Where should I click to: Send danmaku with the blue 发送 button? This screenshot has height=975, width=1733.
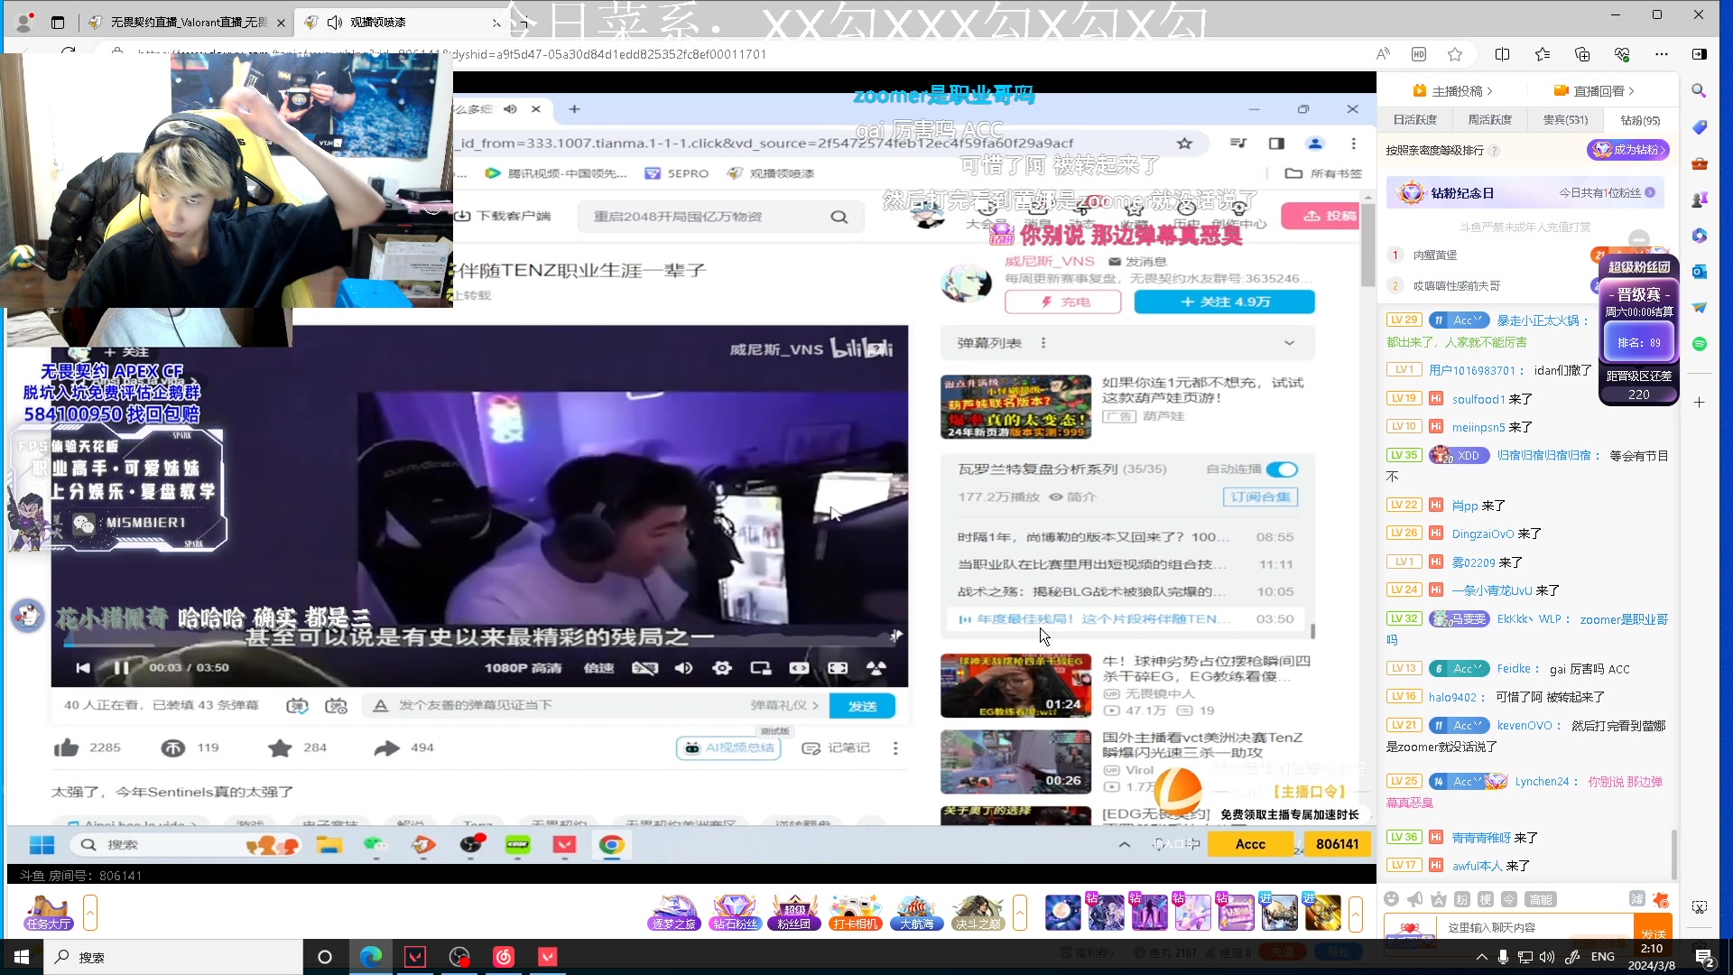862,706
